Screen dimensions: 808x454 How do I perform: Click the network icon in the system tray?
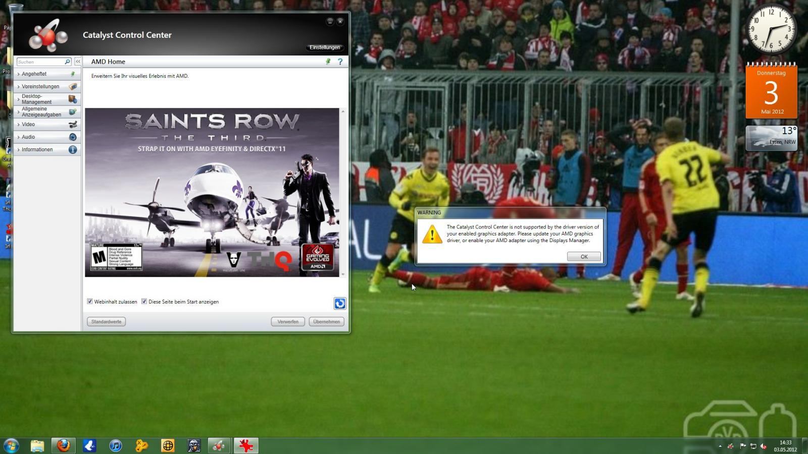753,446
